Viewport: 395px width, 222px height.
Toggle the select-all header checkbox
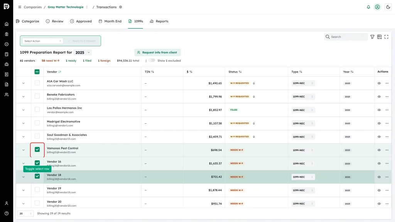click(x=37, y=72)
